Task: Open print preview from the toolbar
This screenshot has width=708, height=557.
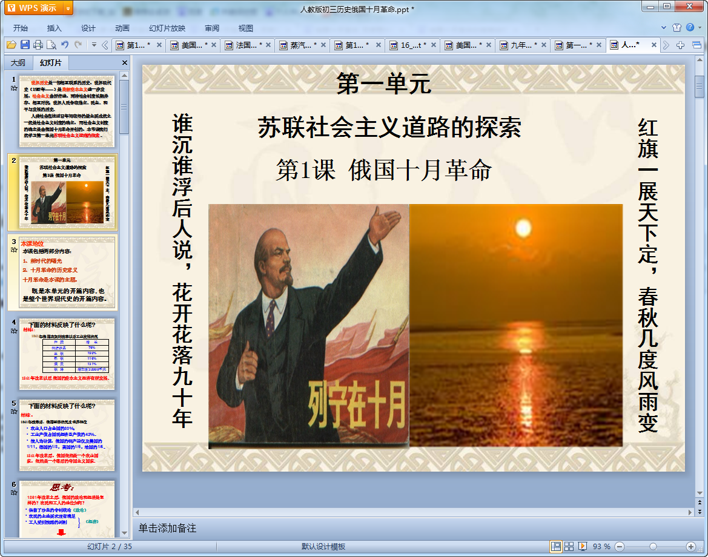Action: tap(51, 45)
